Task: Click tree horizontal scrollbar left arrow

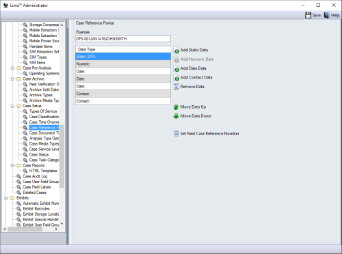Action: click(5, 229)
